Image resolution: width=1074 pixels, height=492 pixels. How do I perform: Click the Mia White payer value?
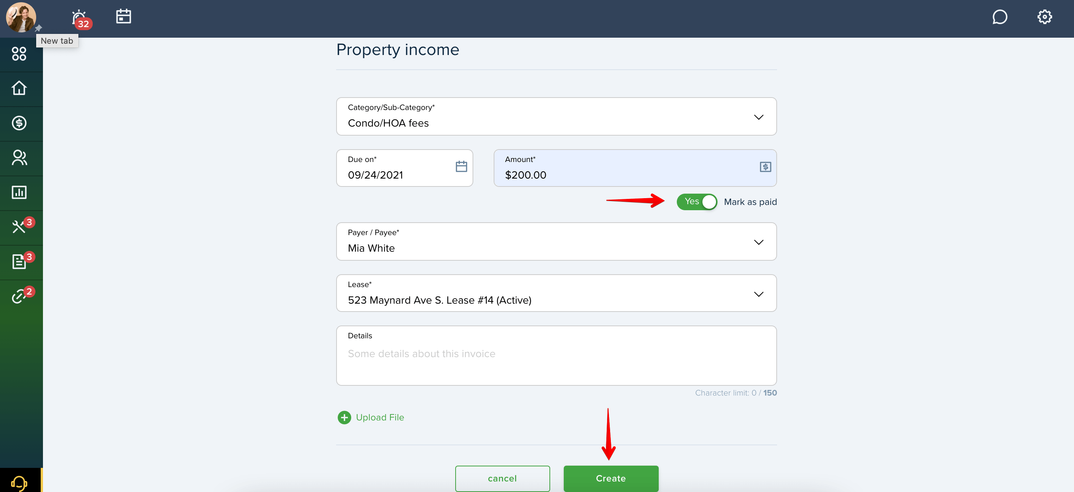(x=371, y=249)
